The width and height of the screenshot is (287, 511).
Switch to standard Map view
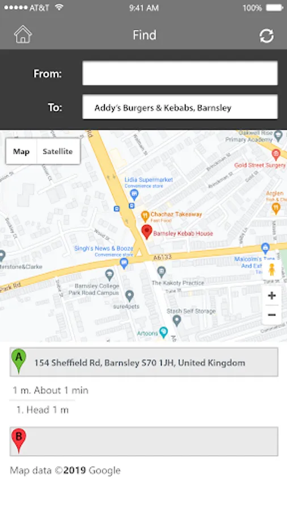[21, 152]
